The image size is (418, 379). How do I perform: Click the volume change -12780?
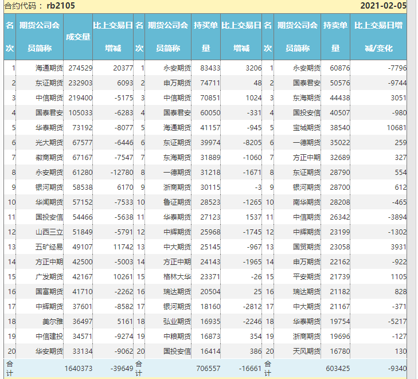(122, 173)
